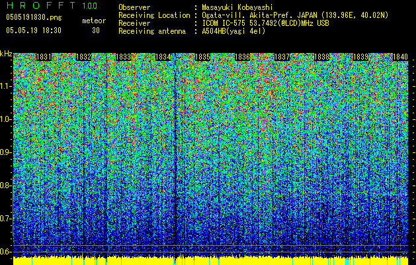Click the 1840 time marker label
Image resolution: width=416 pixels, height=265 pixels.
coord(400,57)
